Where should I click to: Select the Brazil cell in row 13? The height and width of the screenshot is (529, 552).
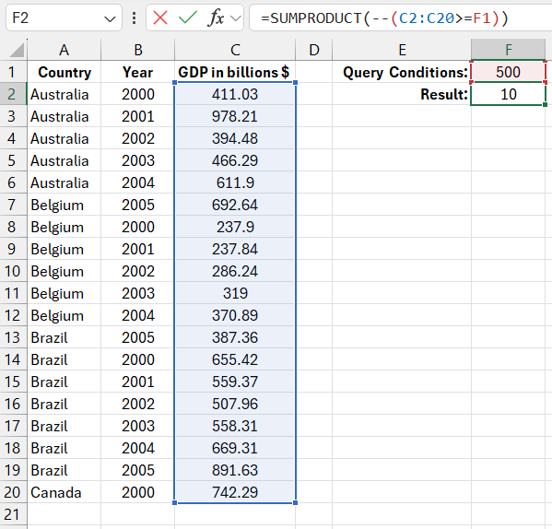tap(65, 337)
